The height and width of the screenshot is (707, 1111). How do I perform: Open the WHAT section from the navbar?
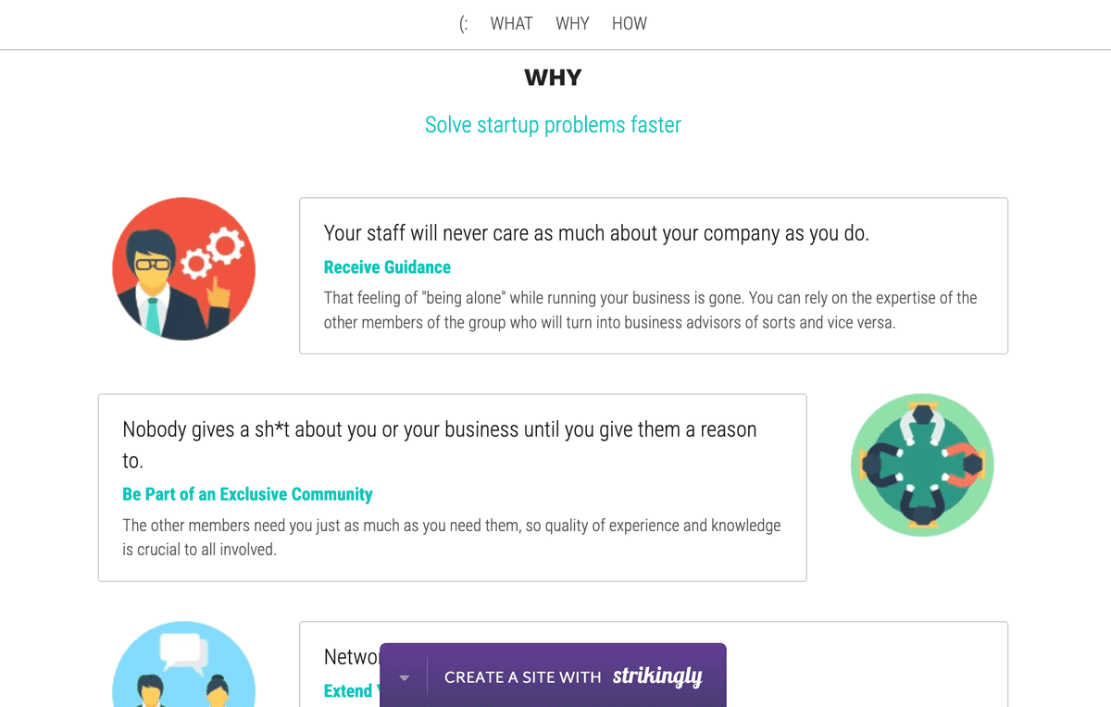coord(511,23)
